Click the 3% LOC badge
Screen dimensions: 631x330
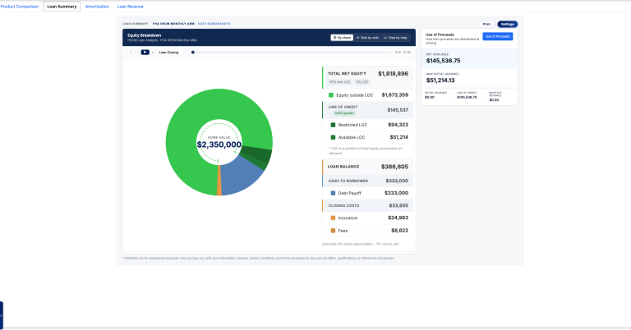click(362, 82)
